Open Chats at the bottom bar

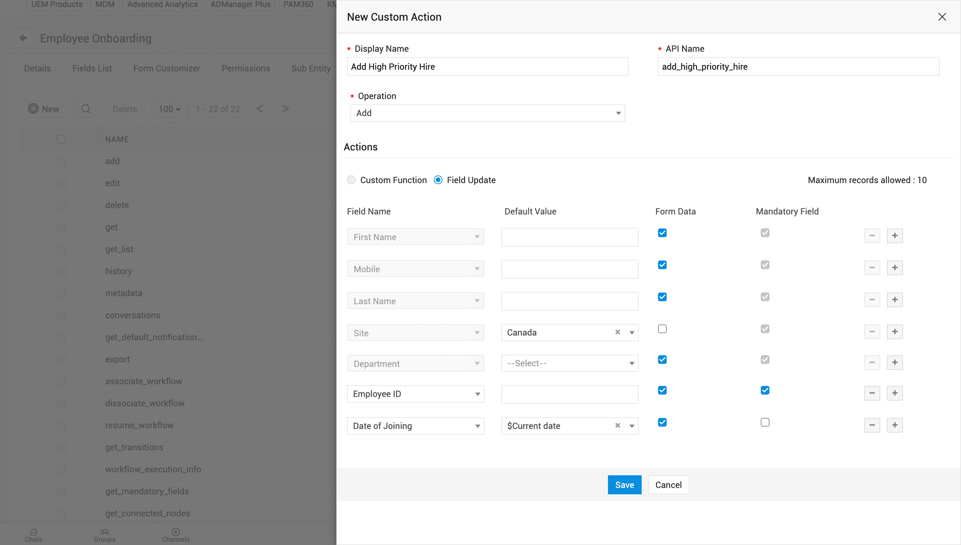point(33,535)
